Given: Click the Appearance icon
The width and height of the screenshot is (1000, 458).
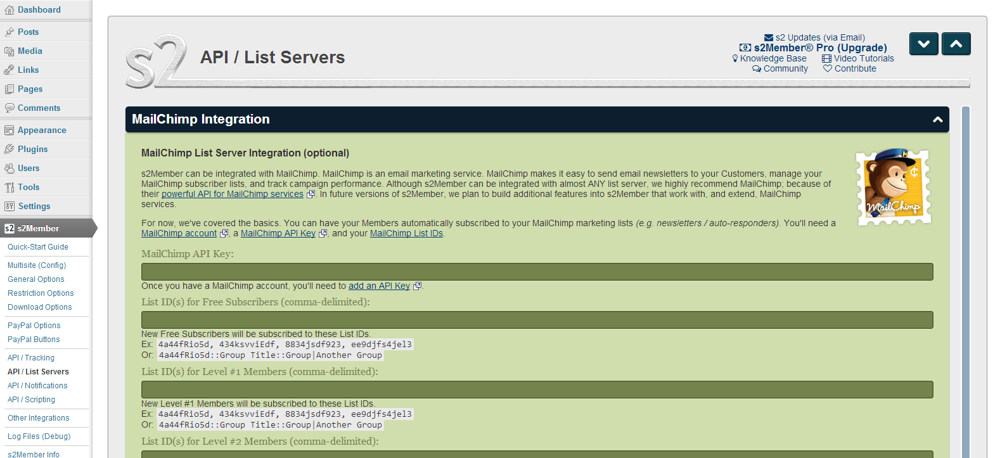Looking at the screenshot, I should pos(10,130).
